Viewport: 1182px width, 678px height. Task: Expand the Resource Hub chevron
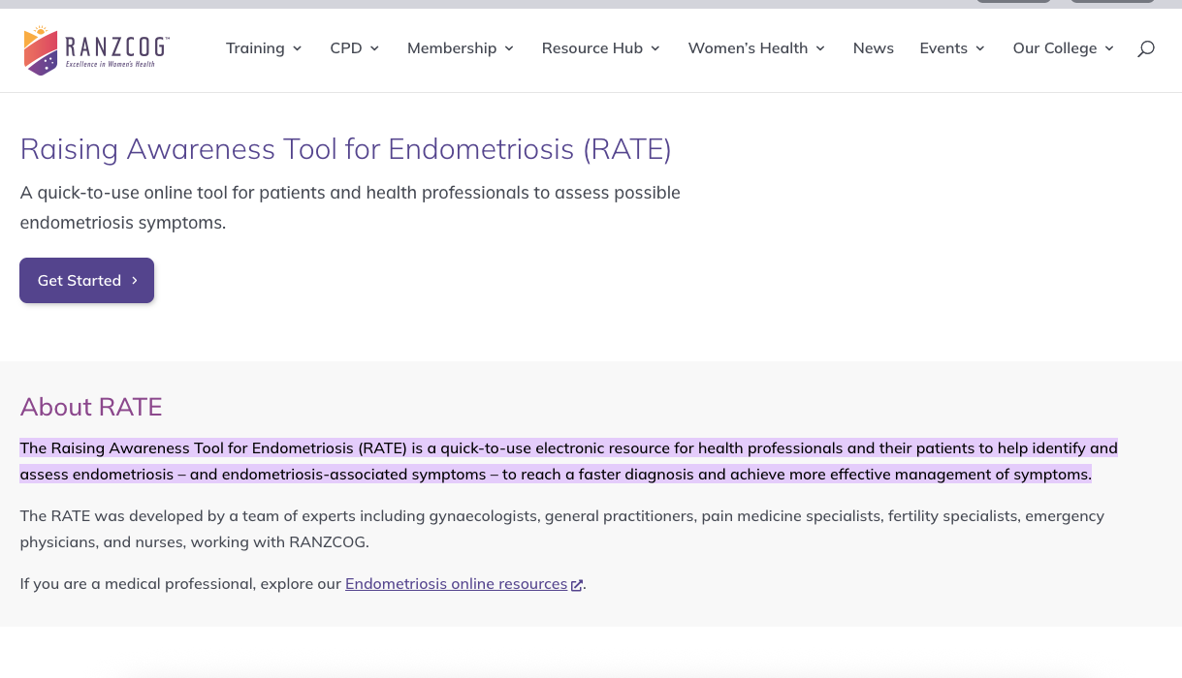655,47
